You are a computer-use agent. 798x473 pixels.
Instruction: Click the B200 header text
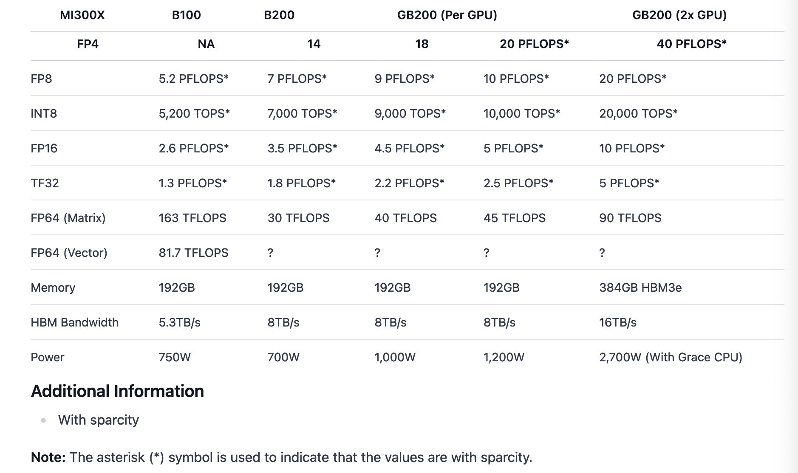pyautogui.click(x=279, y=15)
